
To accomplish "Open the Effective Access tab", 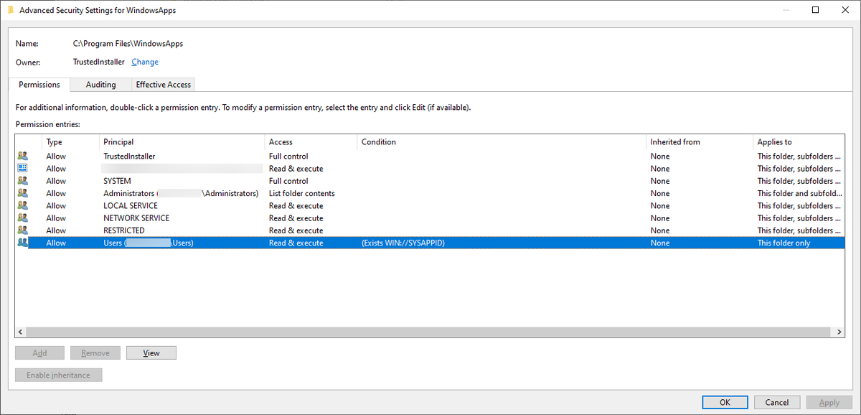I will (x=164, y=85).
